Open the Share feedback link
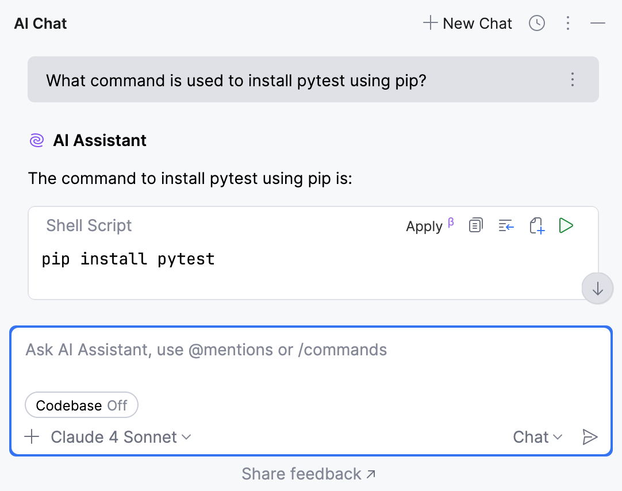Screen dimensions: 622x491 309,474
